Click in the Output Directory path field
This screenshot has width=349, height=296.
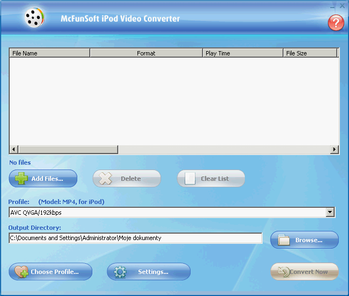[x=135, y=238]
